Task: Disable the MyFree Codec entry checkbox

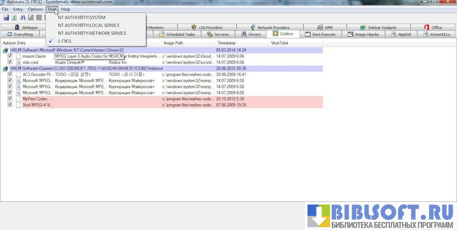Action: point(10,98)
